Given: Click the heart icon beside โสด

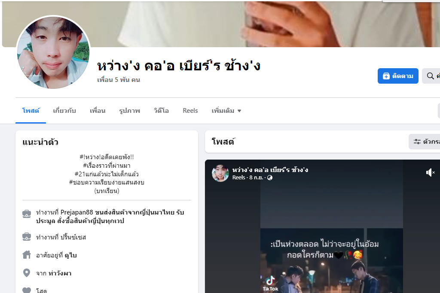Looking at the screenshot, I should tap(27, 290).
